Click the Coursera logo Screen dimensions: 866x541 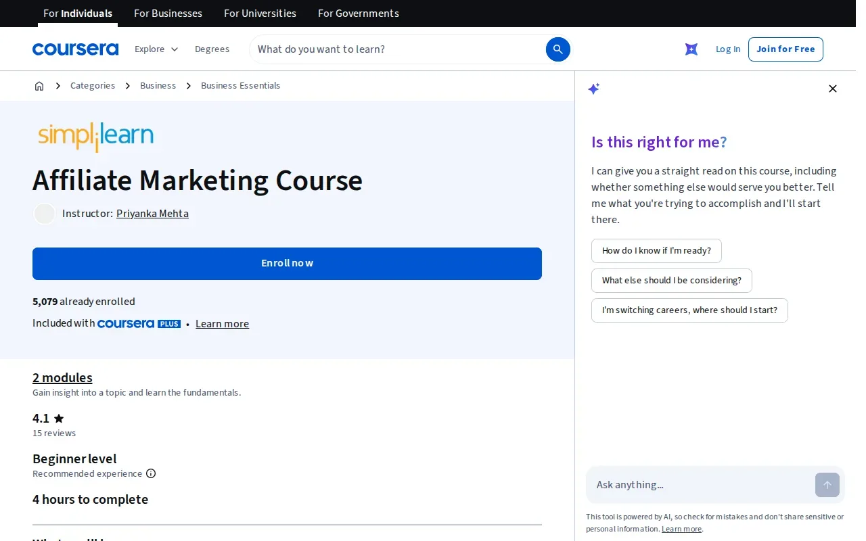tap(75, 49)
